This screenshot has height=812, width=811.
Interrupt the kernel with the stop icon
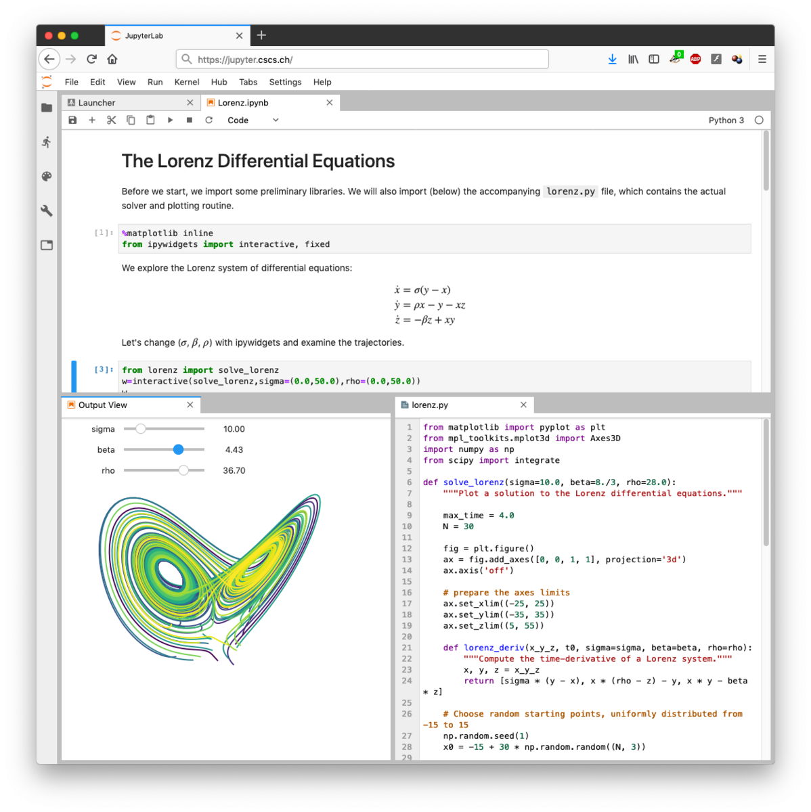[x=190, y=120]
